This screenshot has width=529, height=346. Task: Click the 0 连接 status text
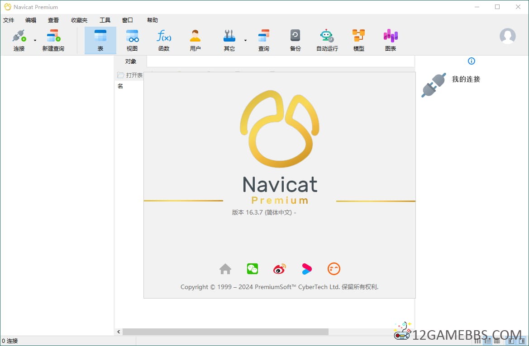pyautogui.click(x=10, y=341)
